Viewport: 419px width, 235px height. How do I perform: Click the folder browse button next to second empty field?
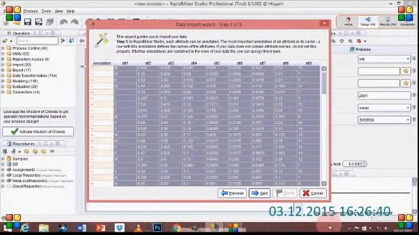[406, 83]
